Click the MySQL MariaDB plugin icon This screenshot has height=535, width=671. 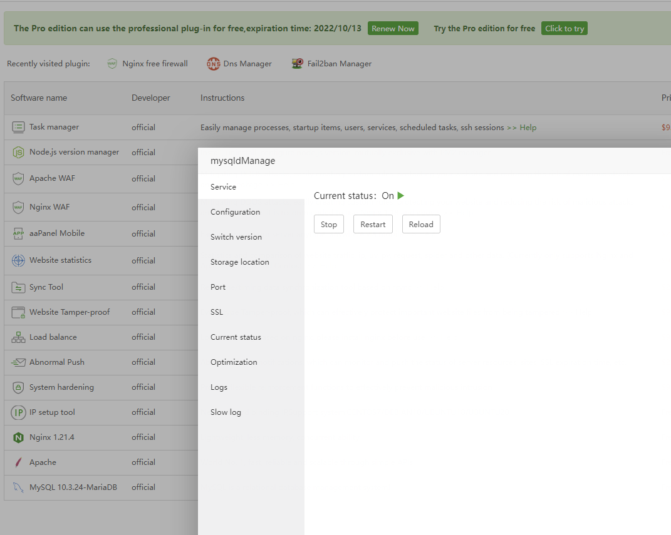[18, 487]
